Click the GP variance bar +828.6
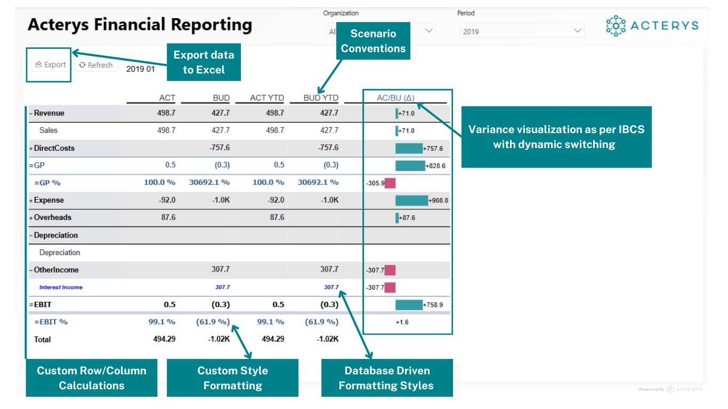This screenshot has height=409, width=728. point(410,166)
